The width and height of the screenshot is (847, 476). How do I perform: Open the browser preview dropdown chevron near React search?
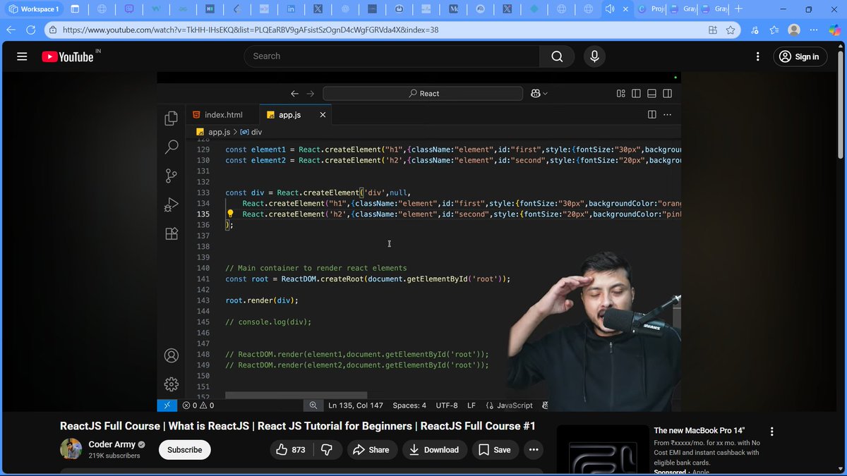[x=543, y=93]
